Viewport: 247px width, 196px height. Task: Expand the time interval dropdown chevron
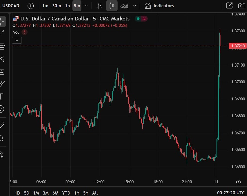click(86, 6)
